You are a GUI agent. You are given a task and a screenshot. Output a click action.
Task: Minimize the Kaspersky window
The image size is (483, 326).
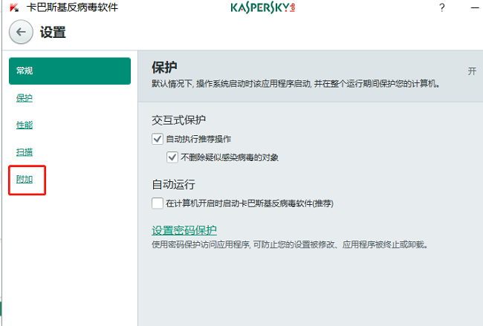[x=475, y=7]
